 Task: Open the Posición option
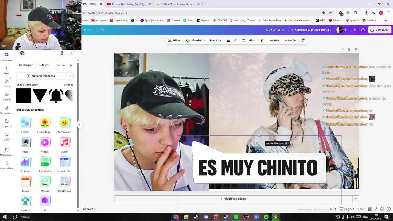pos(290,41)
